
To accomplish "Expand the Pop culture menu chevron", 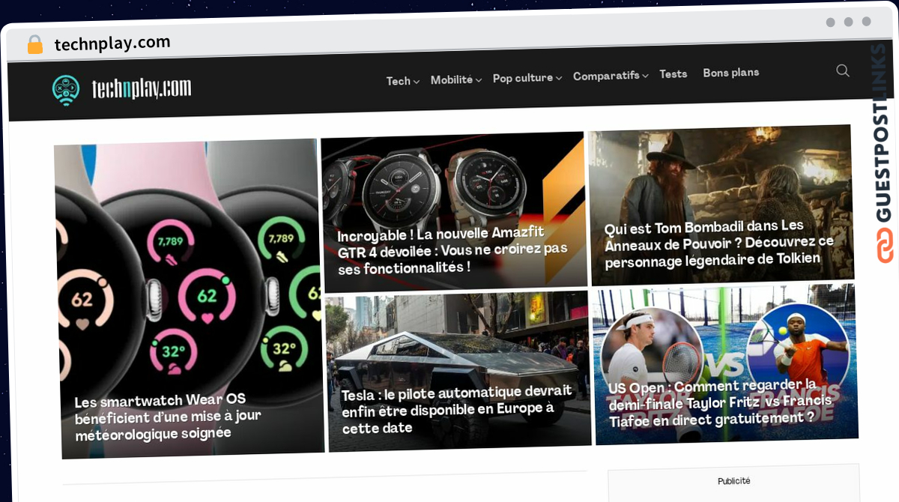I will [559, 78].
